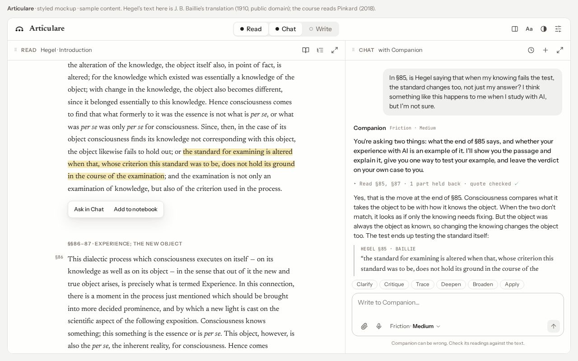Click Ask in Chat

pyautogui.click(x=89, y=209)
